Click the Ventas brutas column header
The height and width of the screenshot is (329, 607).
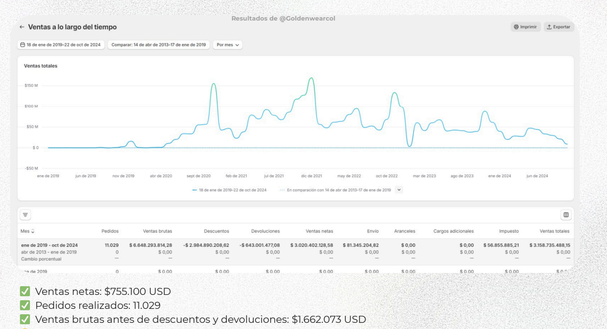157,231
